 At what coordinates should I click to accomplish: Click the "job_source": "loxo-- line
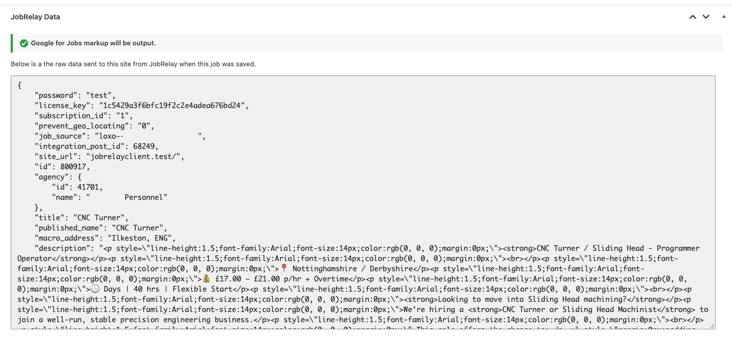coord(120,136)
